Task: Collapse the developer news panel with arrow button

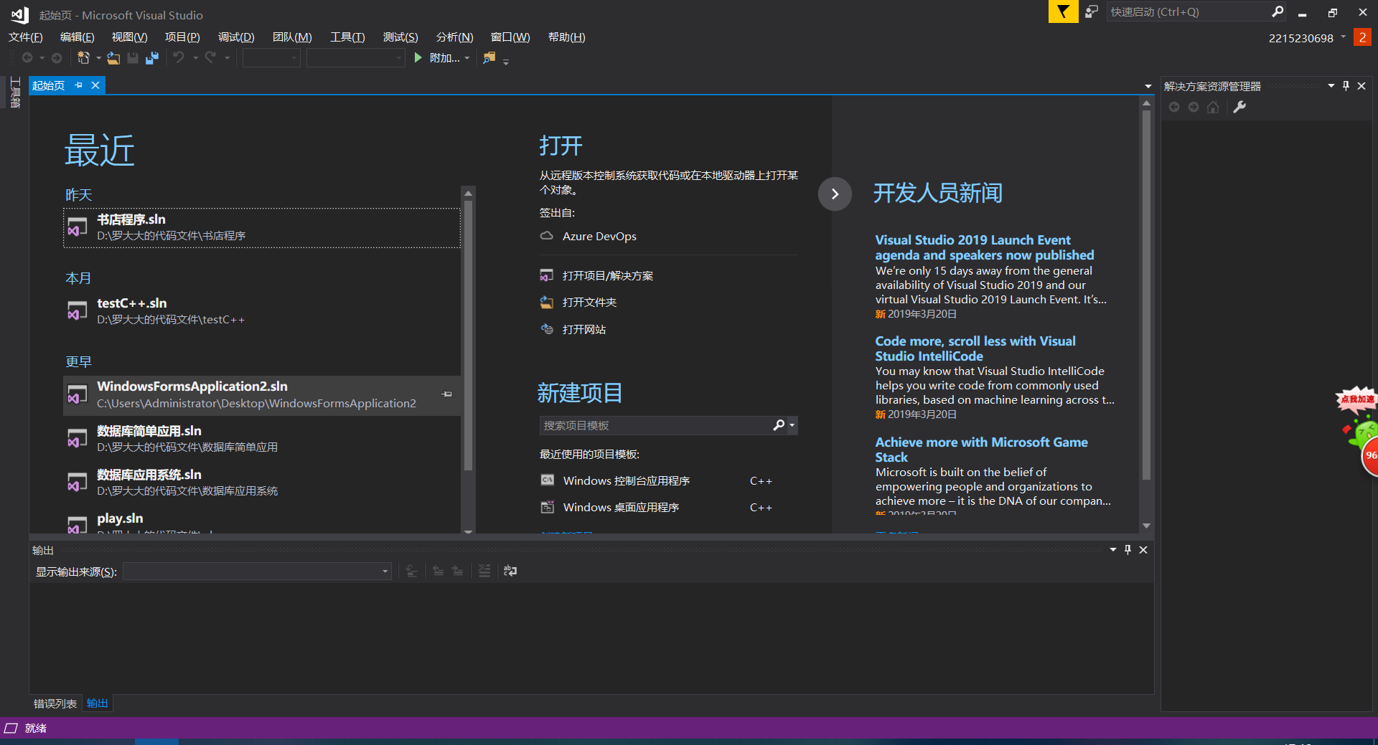Action: tap(835, 194)
